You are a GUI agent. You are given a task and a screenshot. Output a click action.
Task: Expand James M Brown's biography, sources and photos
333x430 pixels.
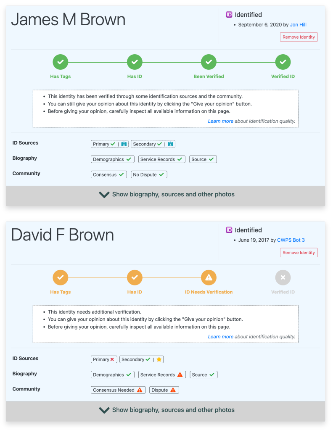click(166, 195)
